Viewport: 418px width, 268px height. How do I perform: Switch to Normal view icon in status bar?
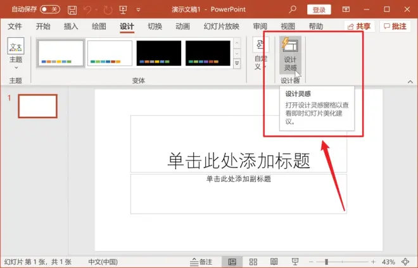[x=232, y=262]
